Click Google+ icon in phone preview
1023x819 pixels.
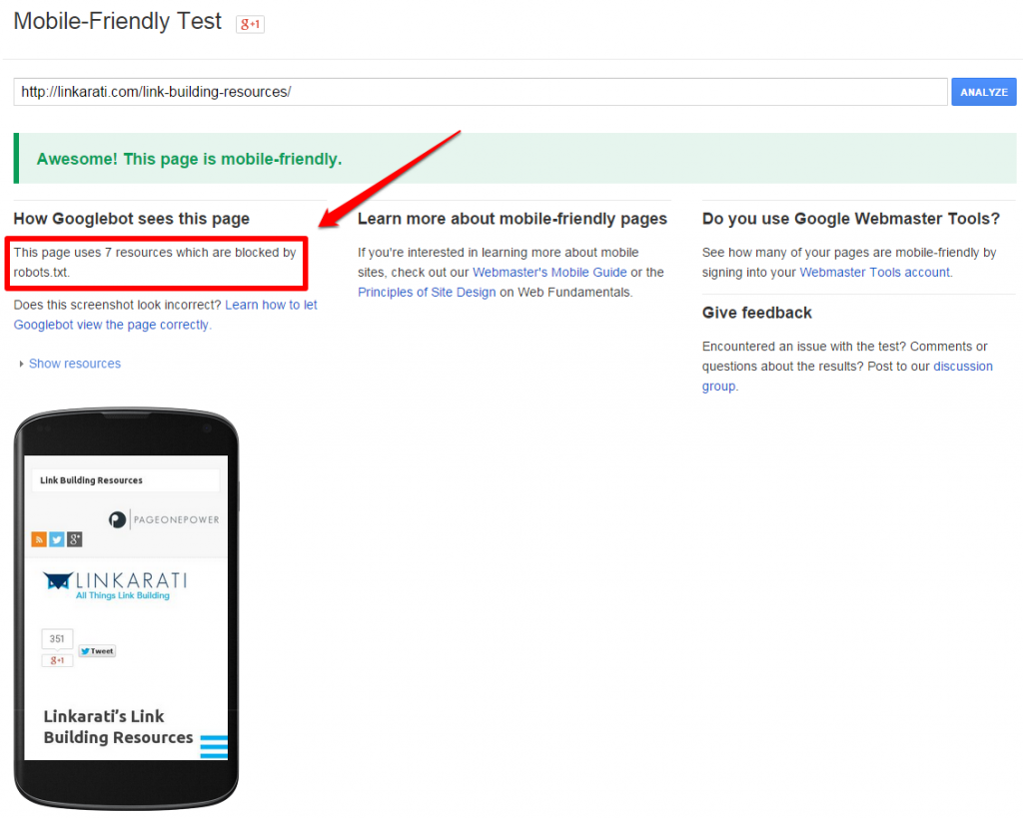pos(74,539)
